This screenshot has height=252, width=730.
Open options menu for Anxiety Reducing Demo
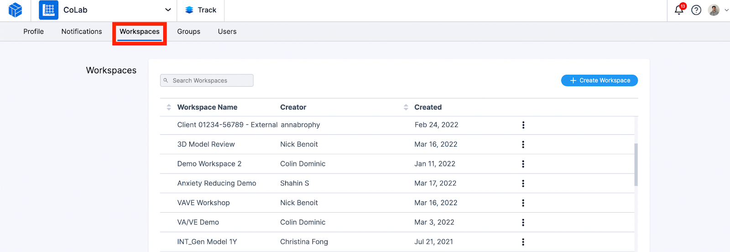click(523, 184)
